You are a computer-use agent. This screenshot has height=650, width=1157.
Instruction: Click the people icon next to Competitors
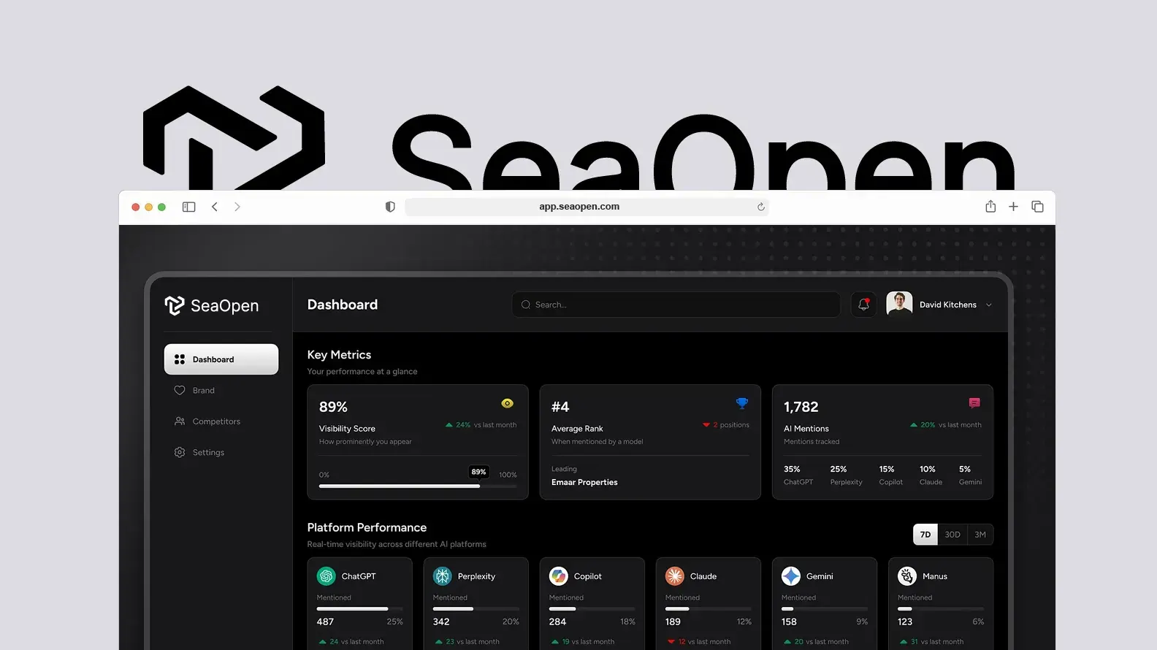click(180, 421)
